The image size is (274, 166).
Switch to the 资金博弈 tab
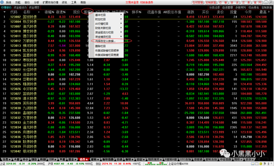34,7
